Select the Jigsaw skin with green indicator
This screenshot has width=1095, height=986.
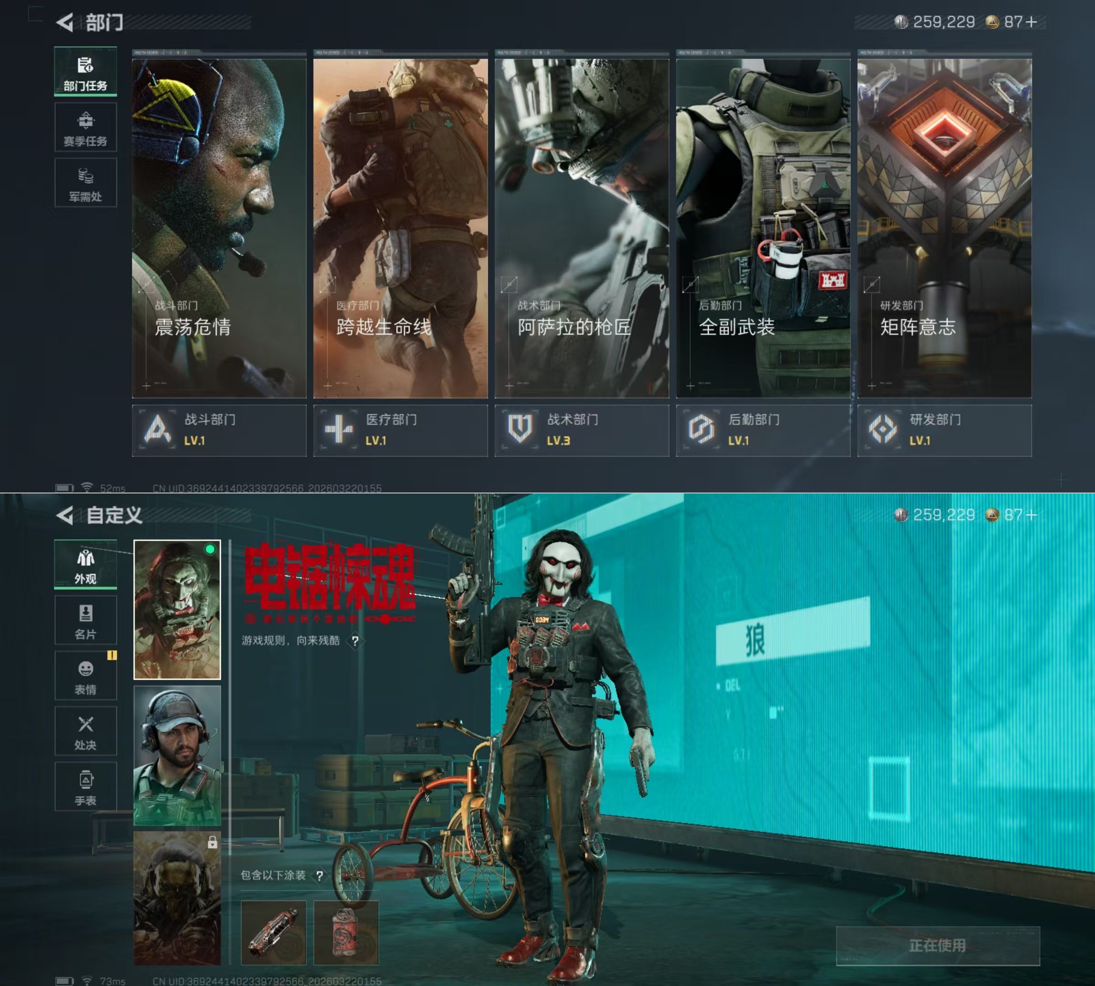[177, 609]
